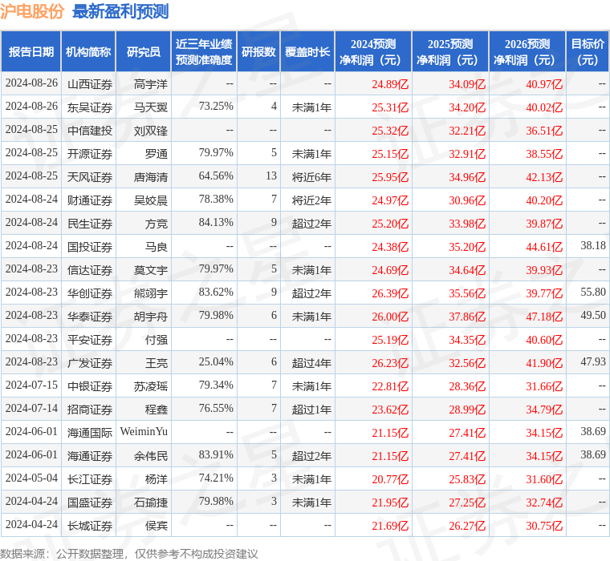Click the 数据来源 disclaimer footer text

(128, 554)
